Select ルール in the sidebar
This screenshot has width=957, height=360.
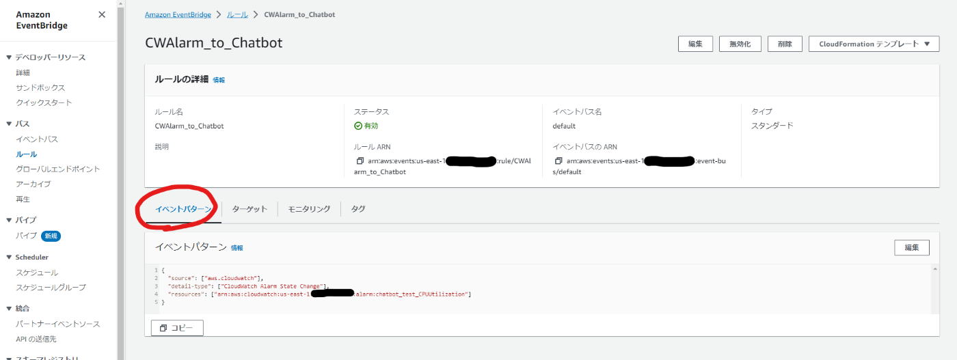27,154
